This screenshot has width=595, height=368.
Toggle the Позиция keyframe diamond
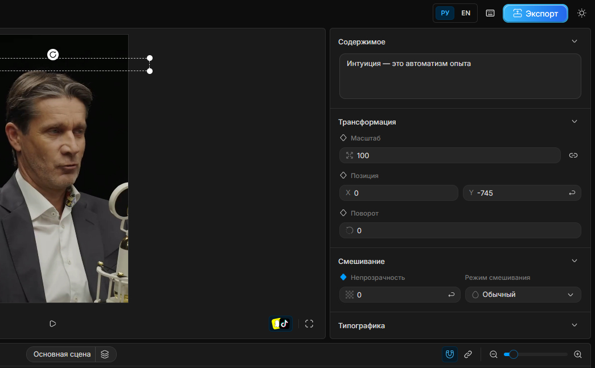click(343, 176)
